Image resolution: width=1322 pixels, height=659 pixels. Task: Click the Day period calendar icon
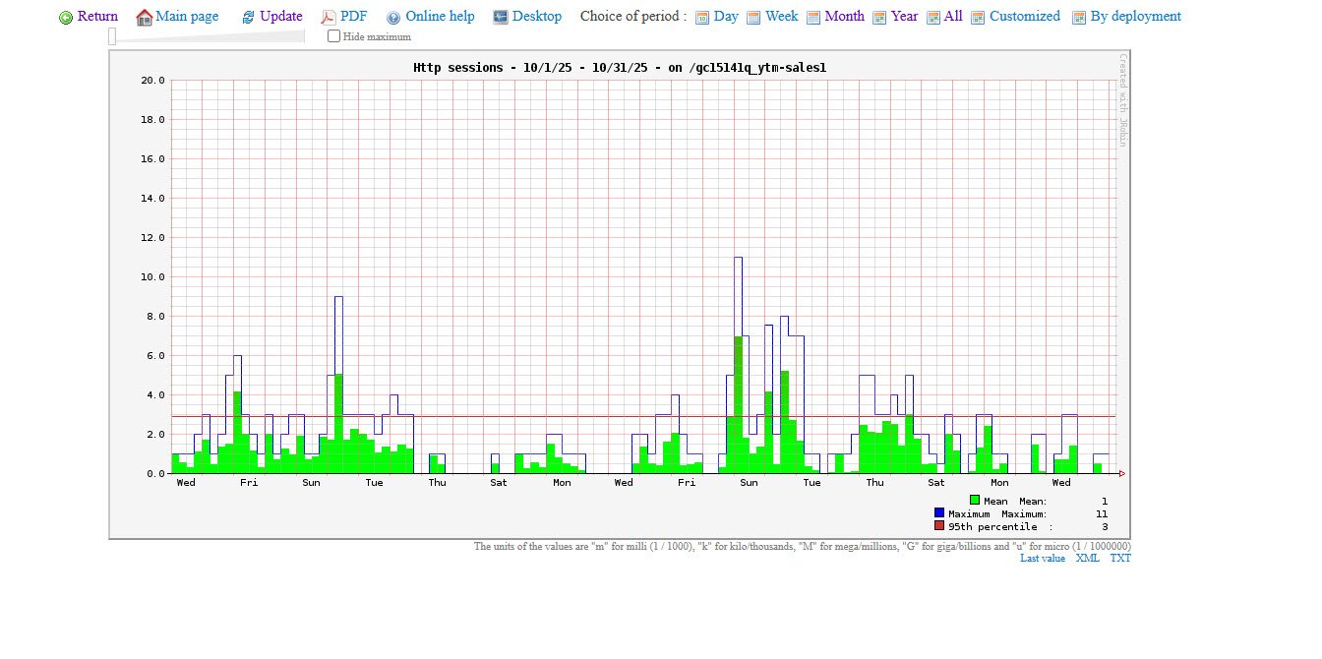click(x=702, y=18)
